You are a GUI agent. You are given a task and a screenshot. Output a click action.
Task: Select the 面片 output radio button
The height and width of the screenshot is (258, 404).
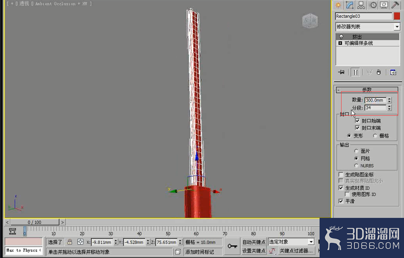(356, 151)
